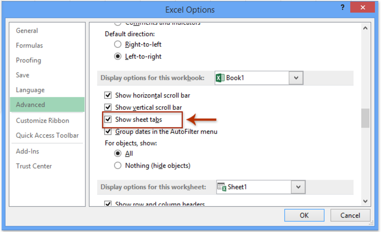
Task: Disable Show vertical scroll bar
Action: pyautogui.click(x=108, y=107)
